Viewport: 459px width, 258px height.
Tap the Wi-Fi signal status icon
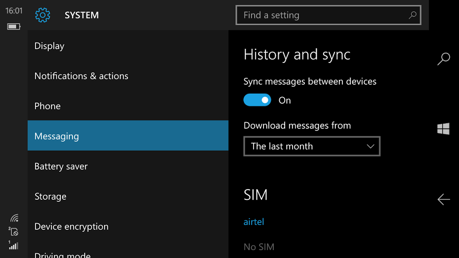(14, 218)
